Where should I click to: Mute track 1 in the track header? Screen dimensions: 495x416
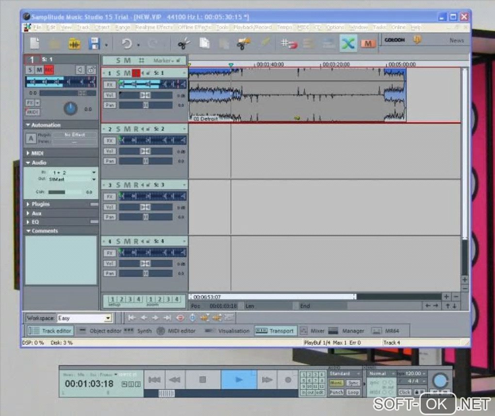click(x=127, y=73)
